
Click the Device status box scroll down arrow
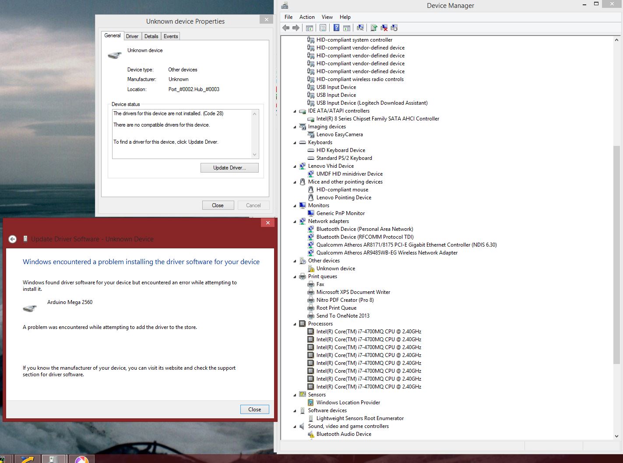tap(254, 154)
